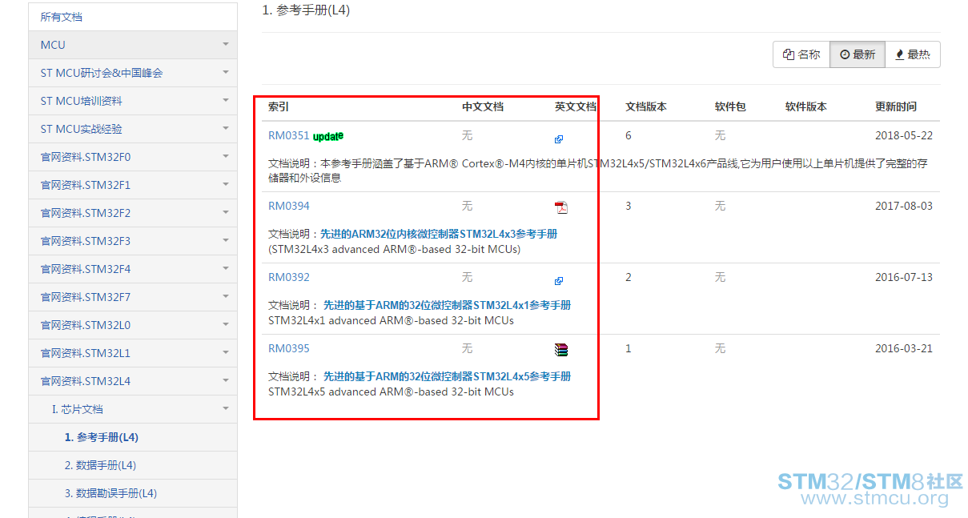Open RM0395 index link
Image resolution: width=968 pixels, height=518 pixels.
tap(288, 348)
